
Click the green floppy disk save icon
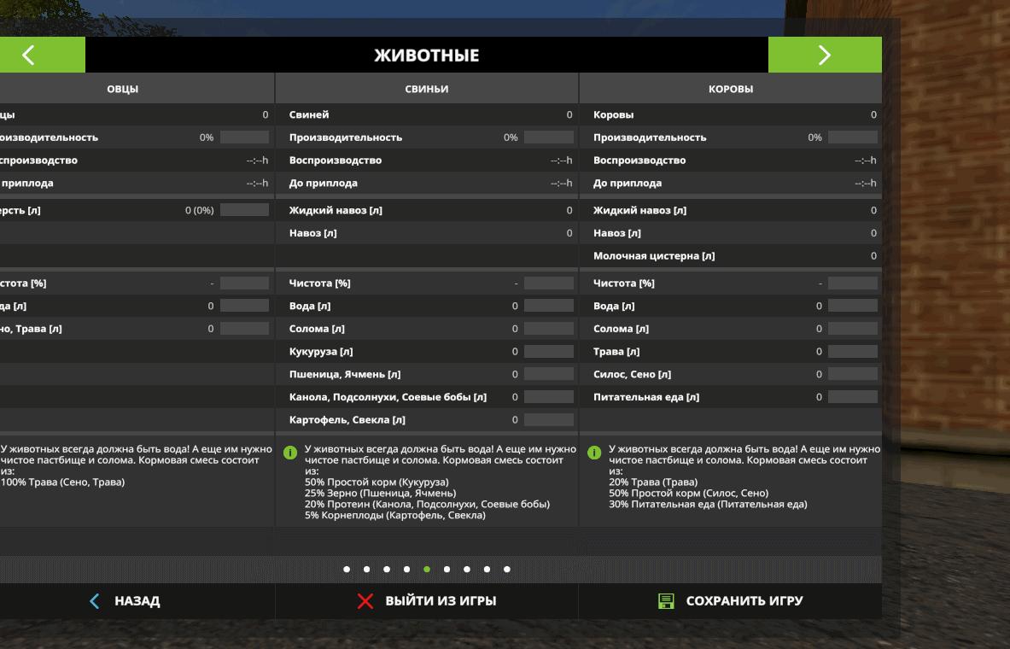pyautogui.click(x=666, y=601)
